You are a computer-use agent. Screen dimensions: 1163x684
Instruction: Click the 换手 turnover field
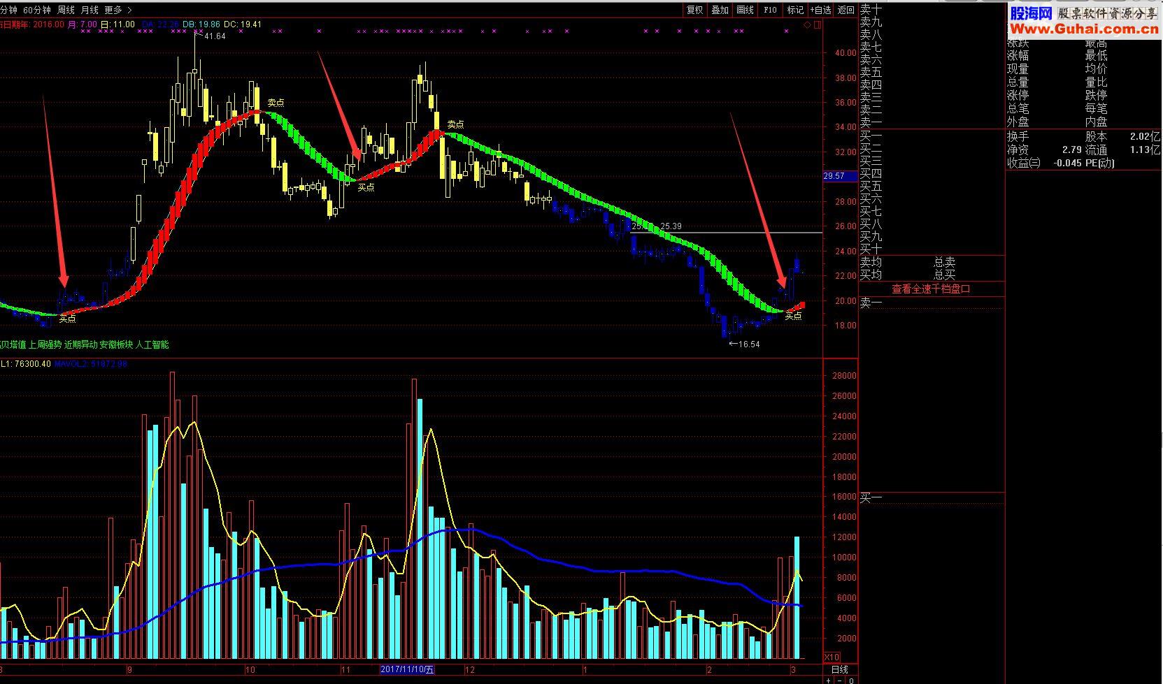[1018, 136]
